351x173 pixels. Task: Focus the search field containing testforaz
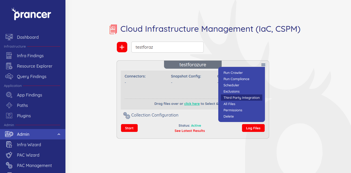tap(167, 47)
